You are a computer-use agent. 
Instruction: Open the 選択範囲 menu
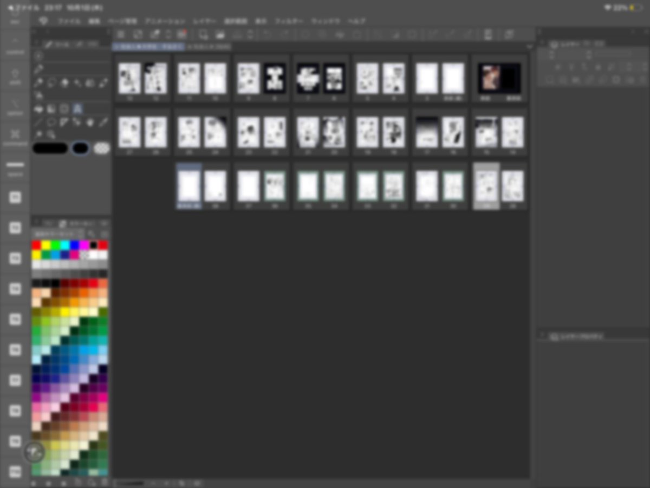point(236,21)
